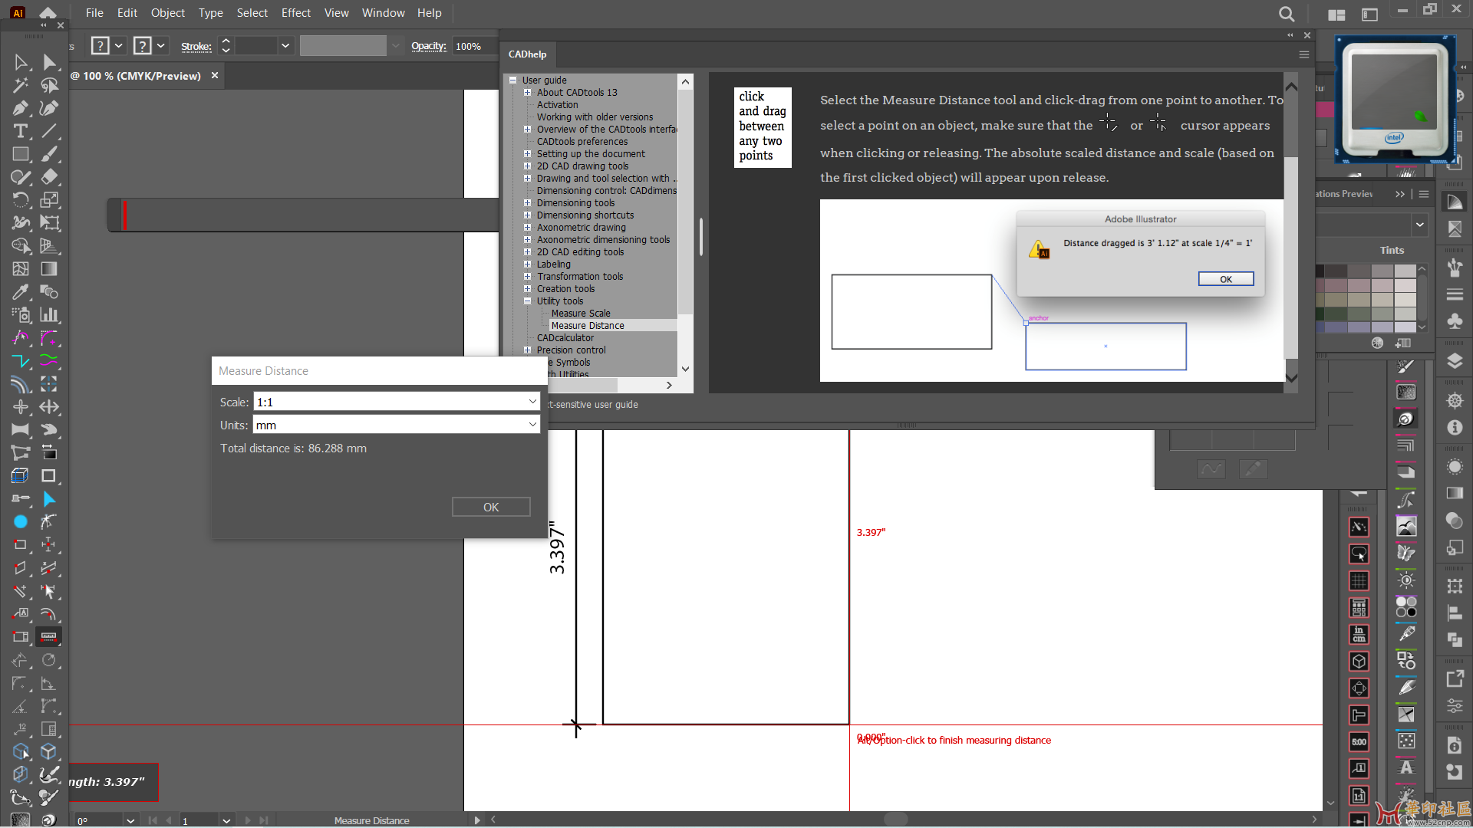Select the Free Transform tool
Viewport: 1473px width, 828px height.
(x=49, y=223)
